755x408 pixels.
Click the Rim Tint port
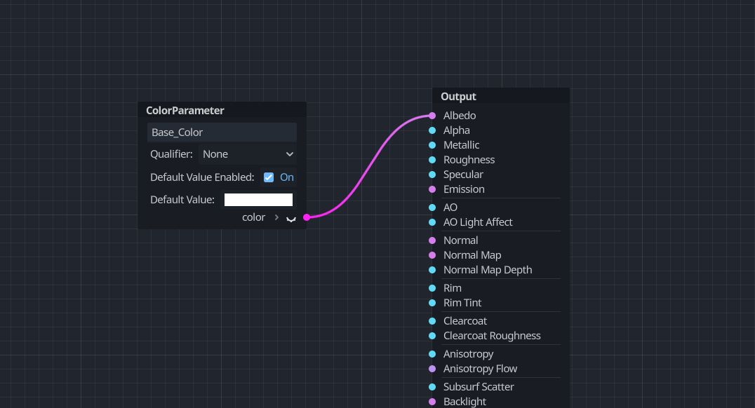432,303
